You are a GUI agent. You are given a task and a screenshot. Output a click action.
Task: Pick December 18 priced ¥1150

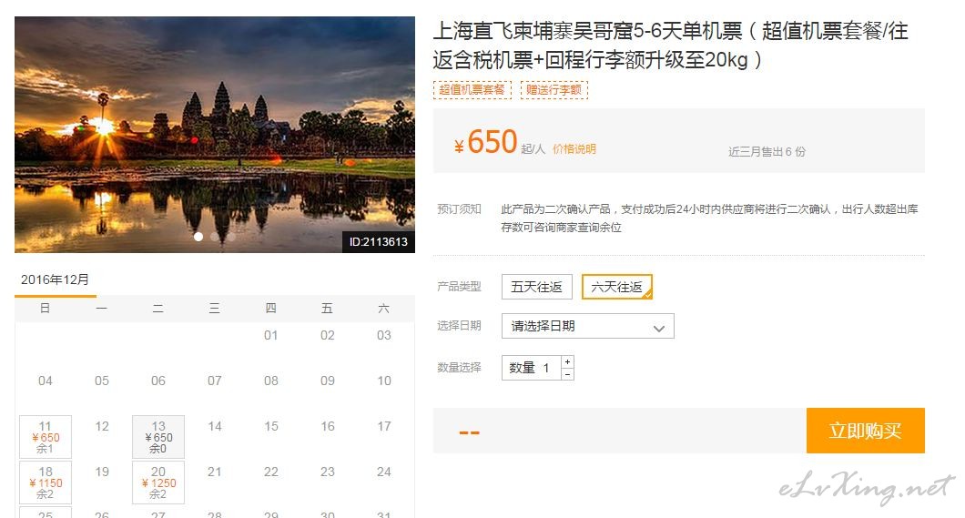[x=46, y=482]
